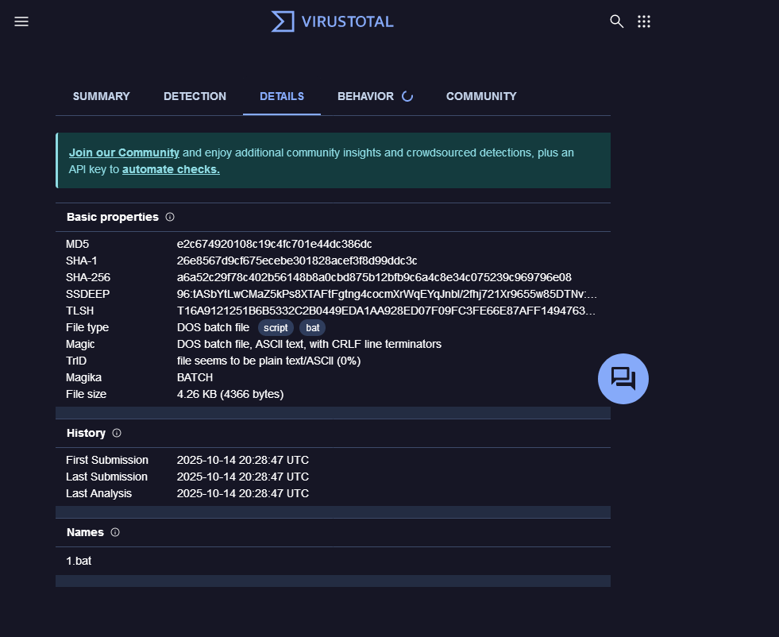This screenshot has height=637, width=779.
Task: Click info icon next to Names
Action: [115, 533]
